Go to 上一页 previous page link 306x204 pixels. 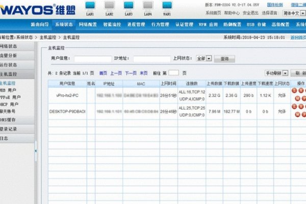click(x=116, y=73)
